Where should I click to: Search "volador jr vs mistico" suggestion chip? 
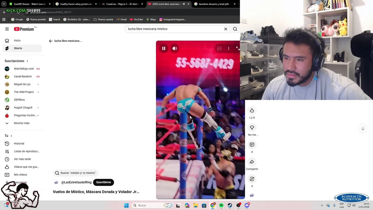76,173
